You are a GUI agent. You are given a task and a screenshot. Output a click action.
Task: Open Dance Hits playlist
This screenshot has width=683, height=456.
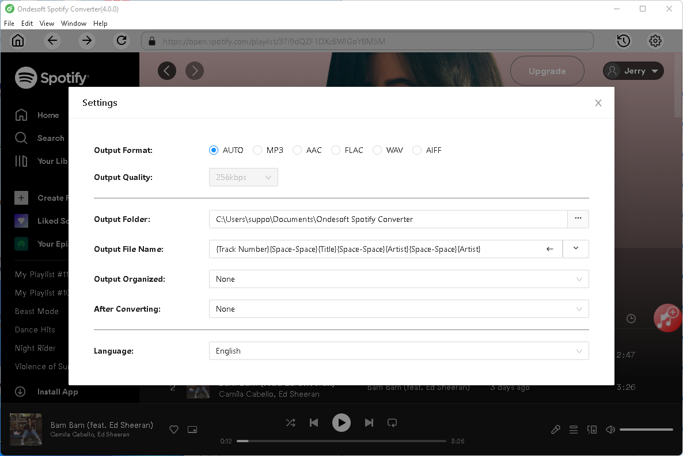point(35,330)
